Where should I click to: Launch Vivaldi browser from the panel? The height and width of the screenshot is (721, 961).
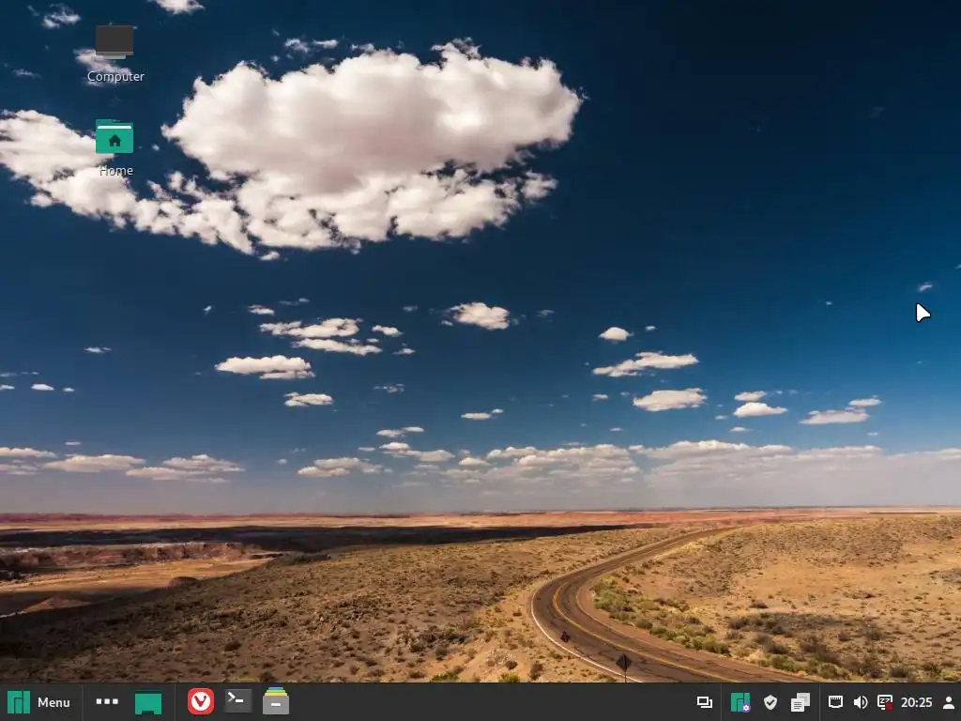[201, 701]
